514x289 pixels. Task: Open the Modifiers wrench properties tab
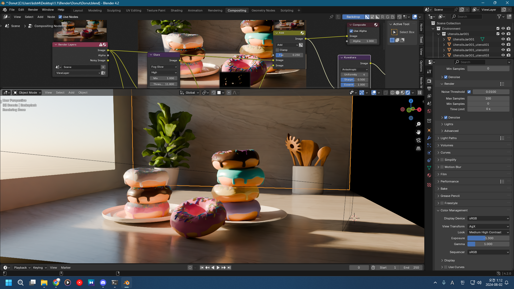[429, 138]
